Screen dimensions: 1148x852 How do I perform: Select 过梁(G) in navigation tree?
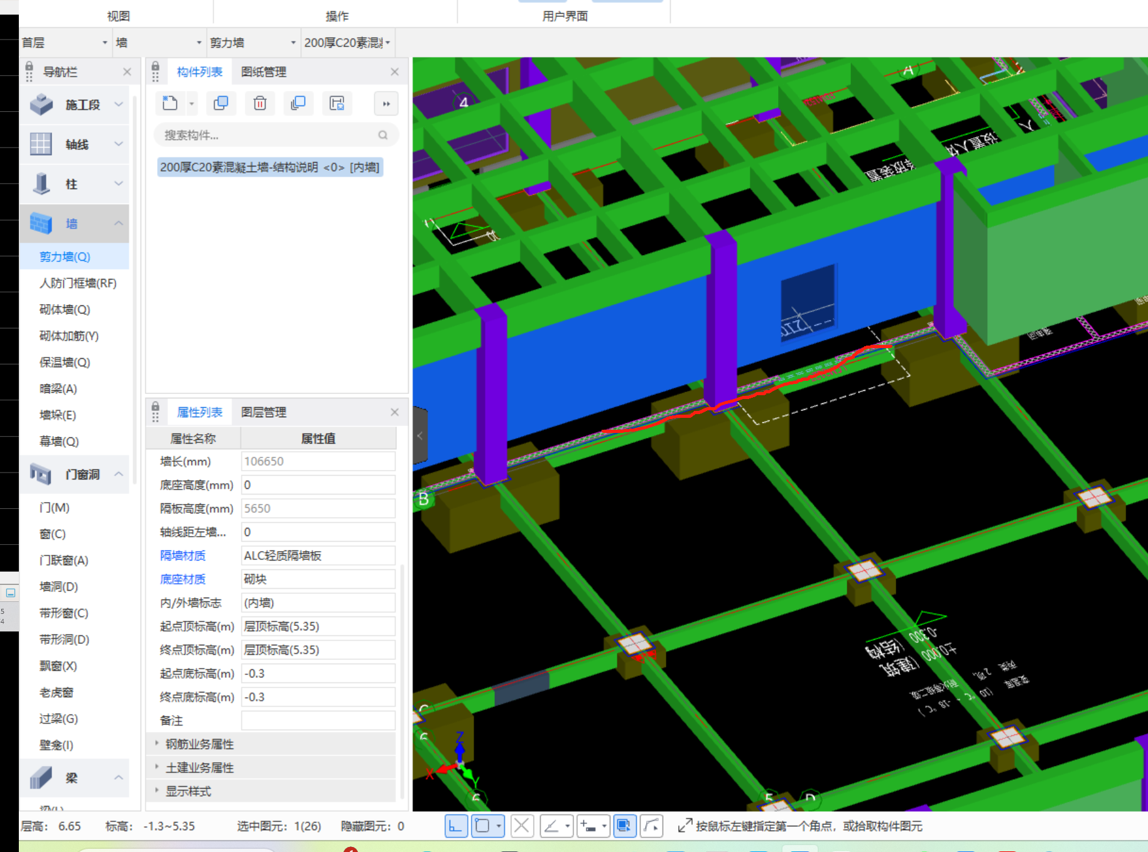pyautogui.click(x=59, y=718)
